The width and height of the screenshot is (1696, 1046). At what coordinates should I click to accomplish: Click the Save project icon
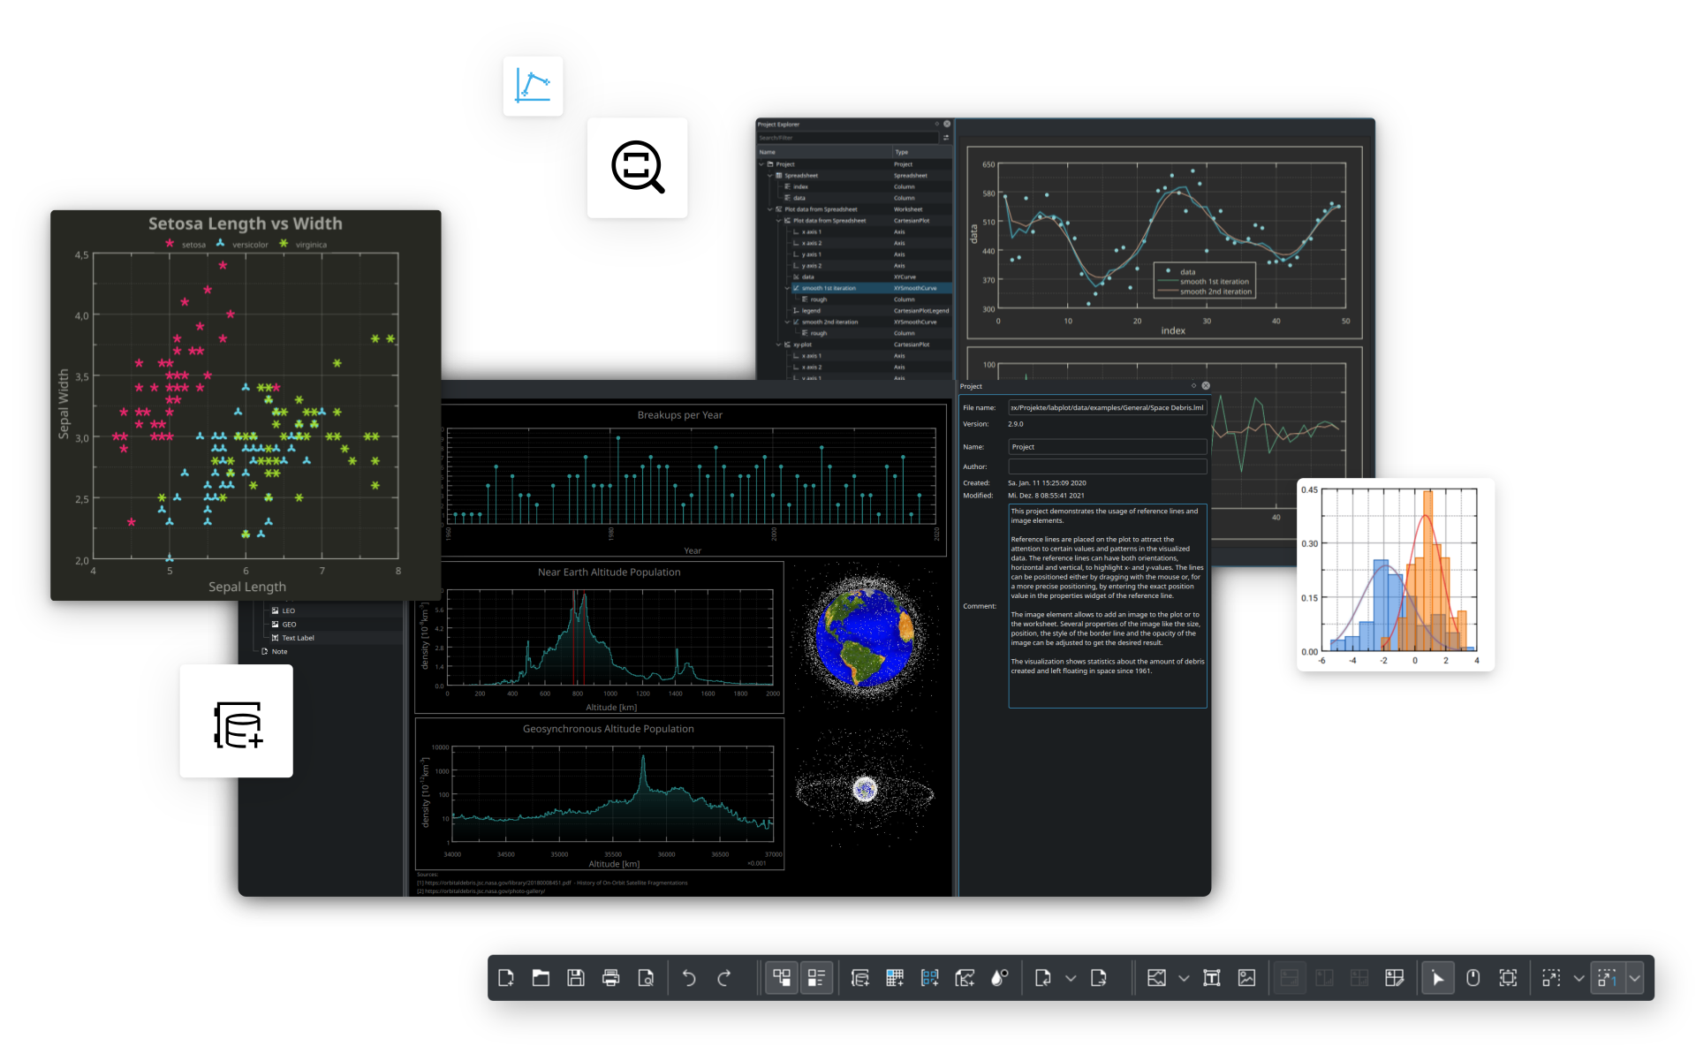tap(576, 978)
